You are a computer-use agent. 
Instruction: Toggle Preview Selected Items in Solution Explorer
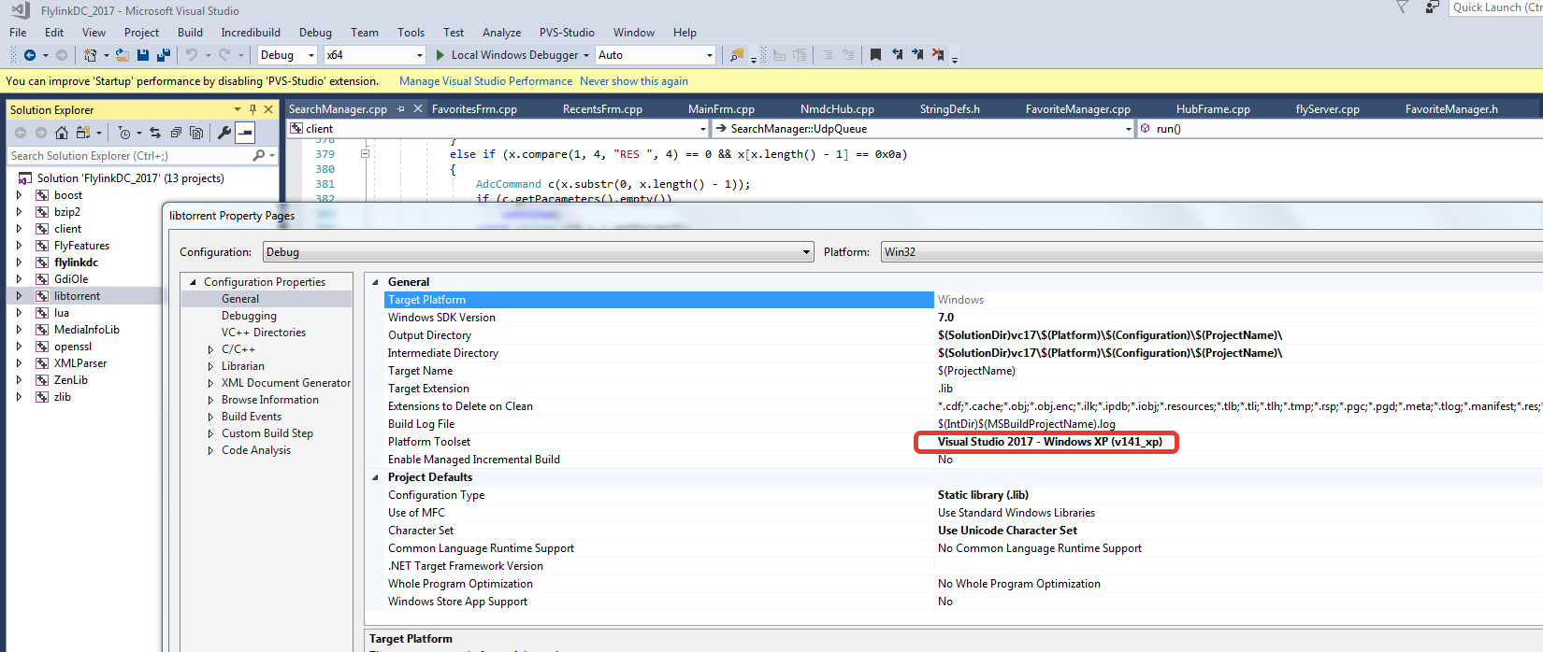tap(245, 133)
